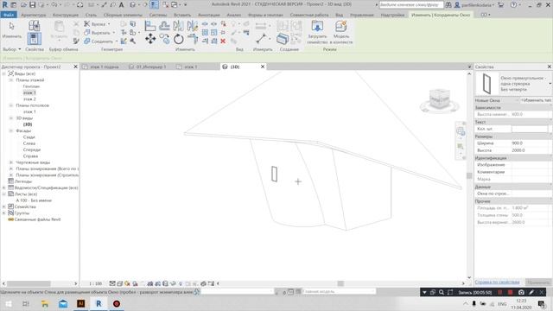The image size is (553, 311).
Task: Click the Ширина value field 900.0
Action: [x=530, y=143]
